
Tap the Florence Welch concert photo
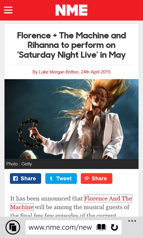(71, 119)
